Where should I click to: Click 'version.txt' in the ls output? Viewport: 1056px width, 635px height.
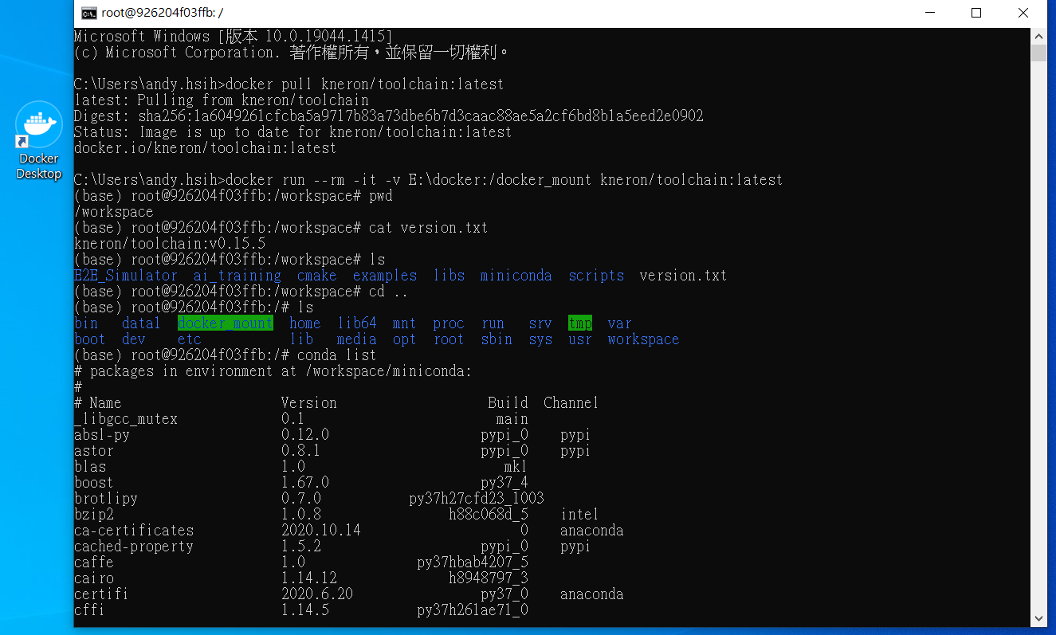tap(684, 275)
